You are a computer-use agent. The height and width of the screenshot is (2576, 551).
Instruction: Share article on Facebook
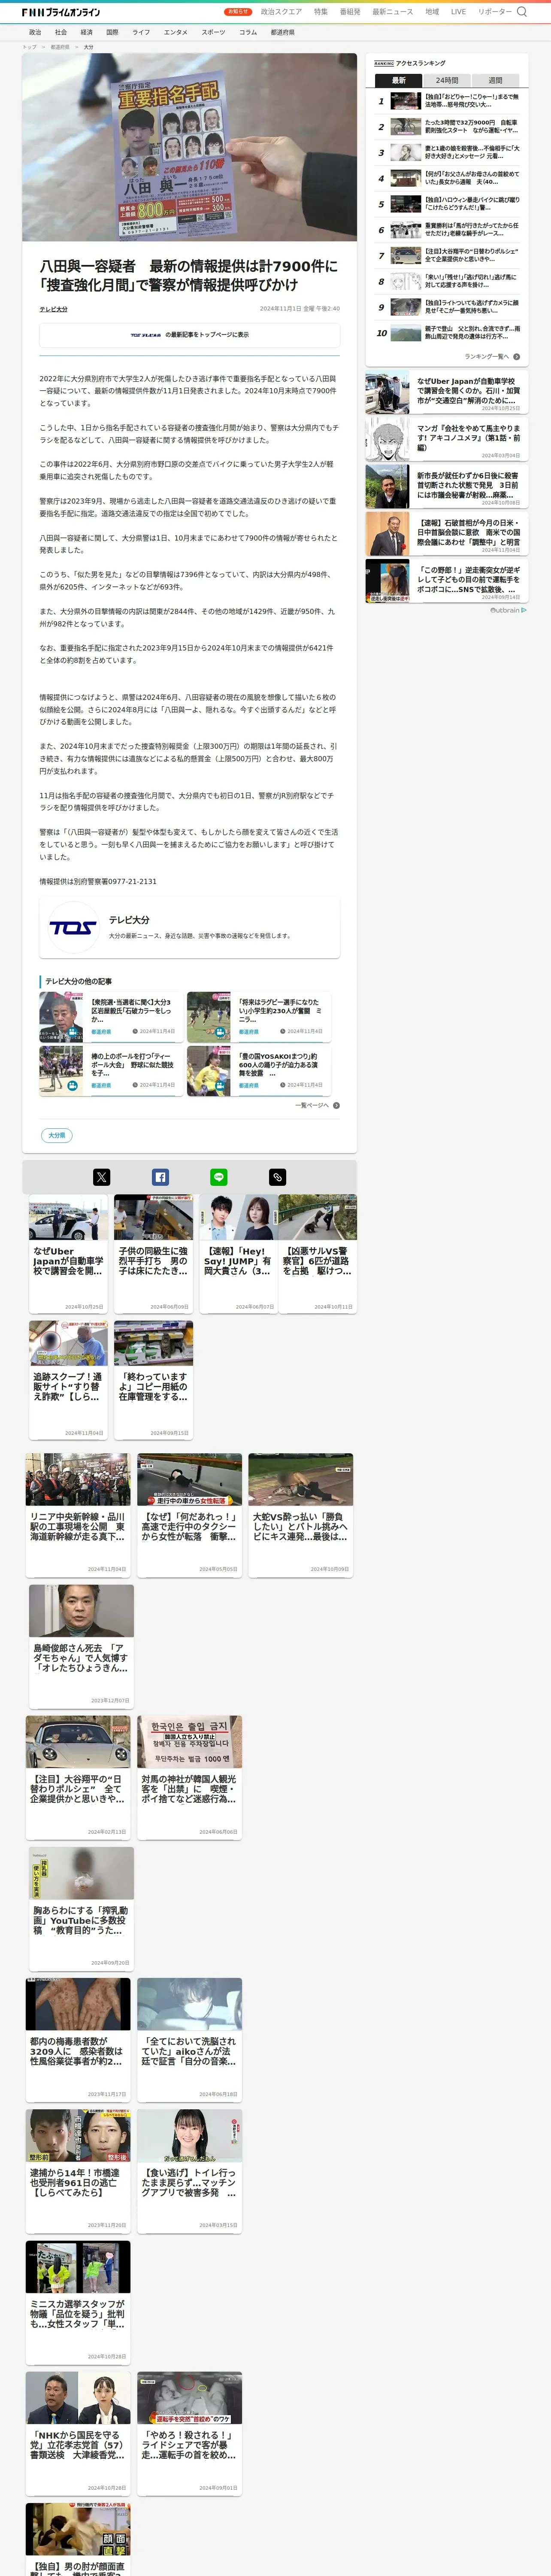point(160,1177)
